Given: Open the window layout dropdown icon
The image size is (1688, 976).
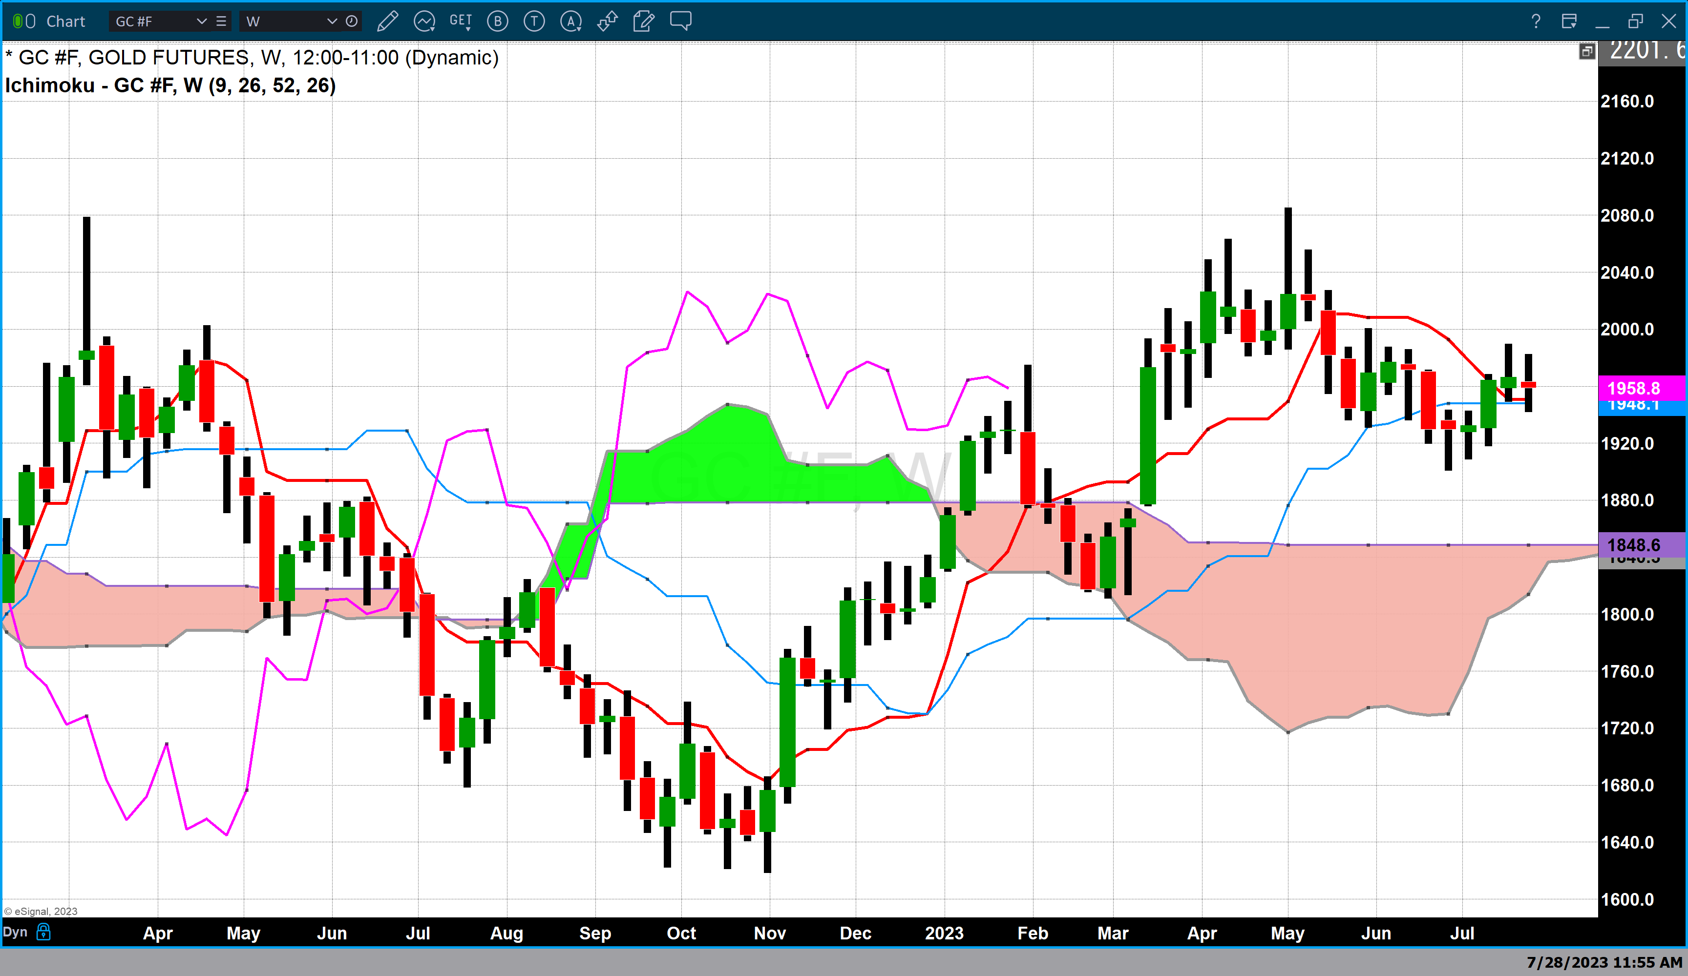Looking at the screenshot, I should click(x=1569, y=21).
